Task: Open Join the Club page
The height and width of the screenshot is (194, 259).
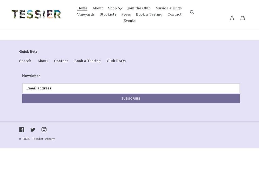Action: 139,8
